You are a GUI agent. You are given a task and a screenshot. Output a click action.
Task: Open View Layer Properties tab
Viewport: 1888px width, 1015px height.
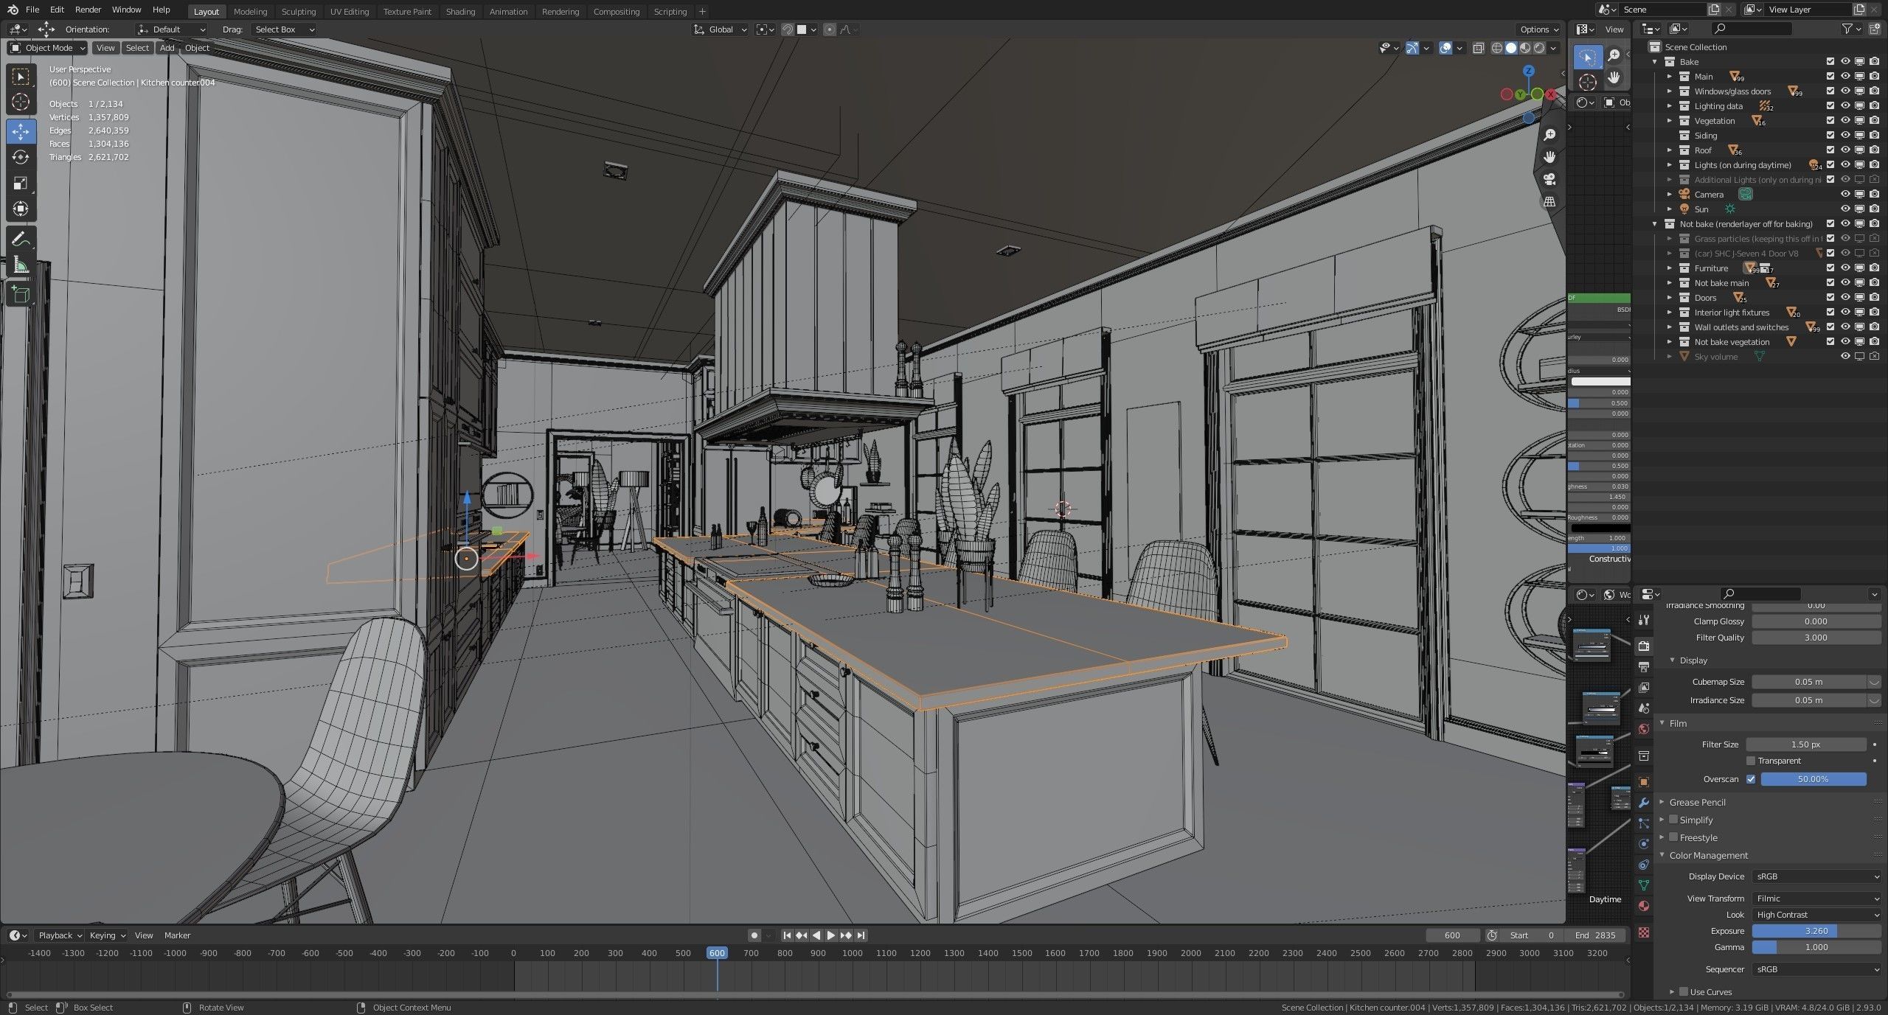pyautogui.click(x=1644, y=688)
